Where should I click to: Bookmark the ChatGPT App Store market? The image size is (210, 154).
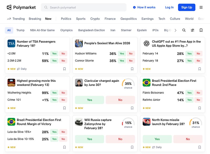(199, 69)
